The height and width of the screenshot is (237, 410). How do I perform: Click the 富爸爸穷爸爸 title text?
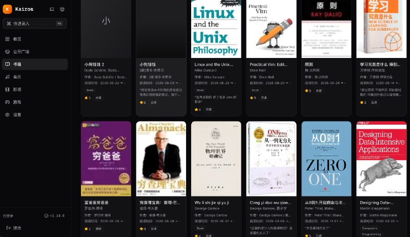point(96,203)
